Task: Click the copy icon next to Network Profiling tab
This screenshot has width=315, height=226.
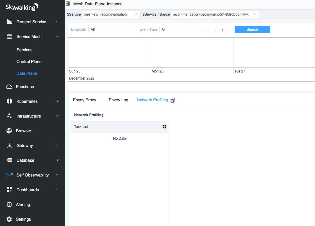Action: [173, 100]
